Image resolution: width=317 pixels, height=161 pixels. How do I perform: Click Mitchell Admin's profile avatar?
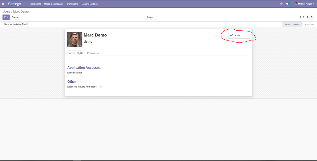pos(296,4)
